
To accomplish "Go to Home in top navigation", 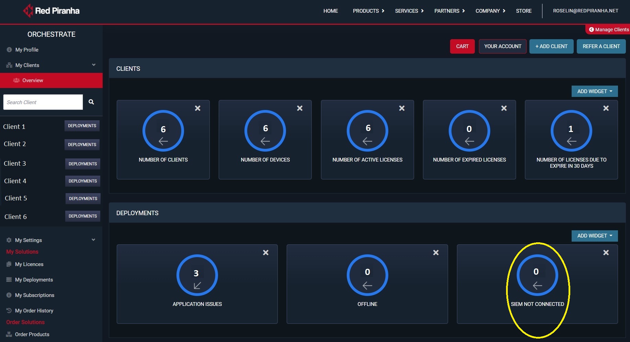I will [331, 11].
